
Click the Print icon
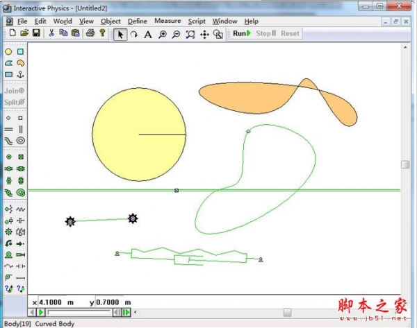[x=90, y=33]
